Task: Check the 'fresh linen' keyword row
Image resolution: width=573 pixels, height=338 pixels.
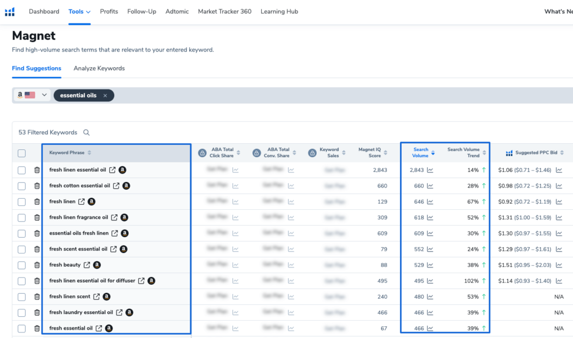Action: pos(22,201)
